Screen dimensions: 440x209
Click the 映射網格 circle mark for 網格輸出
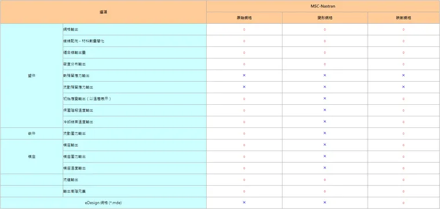click(x=404, y=30)
